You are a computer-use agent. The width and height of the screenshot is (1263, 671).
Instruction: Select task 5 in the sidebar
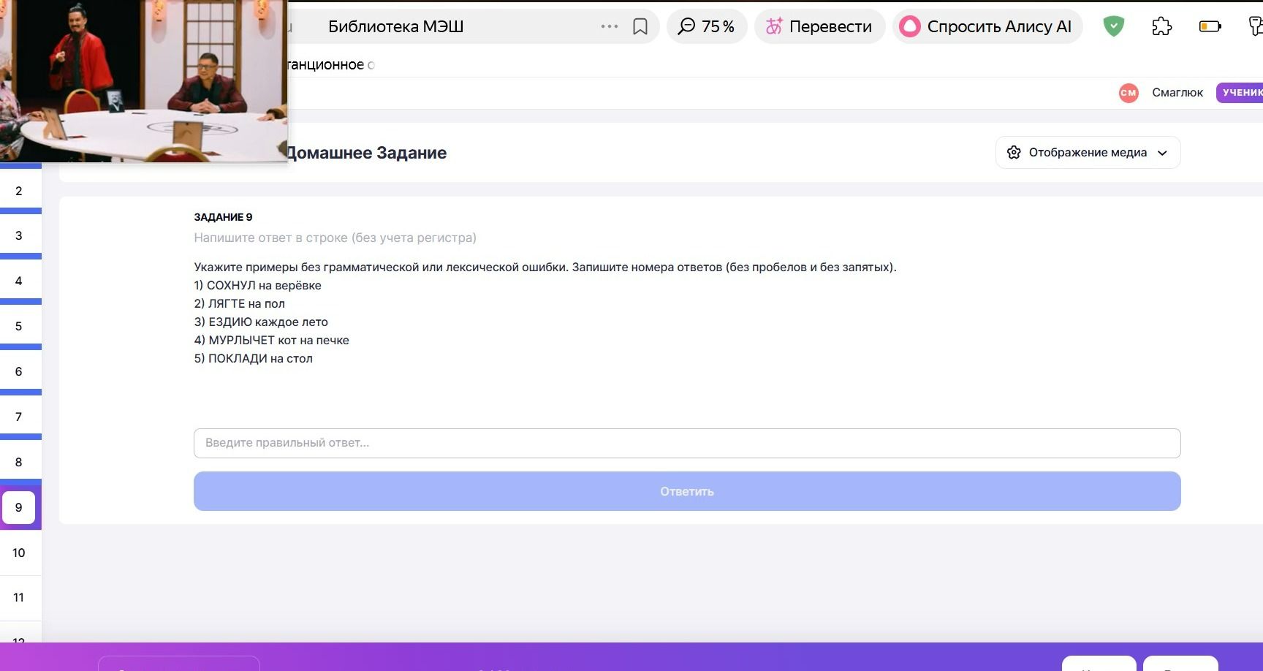click(x=19, y=326)
